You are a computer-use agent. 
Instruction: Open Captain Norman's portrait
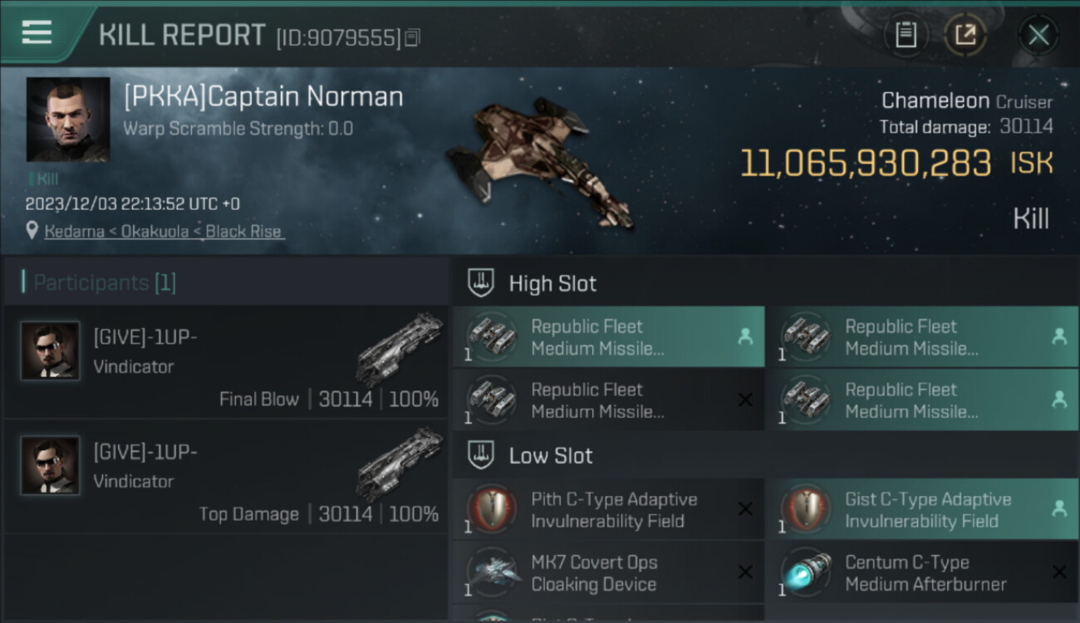tap(68, 119)
